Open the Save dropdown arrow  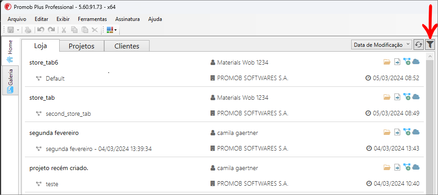[x=18, y=30]
